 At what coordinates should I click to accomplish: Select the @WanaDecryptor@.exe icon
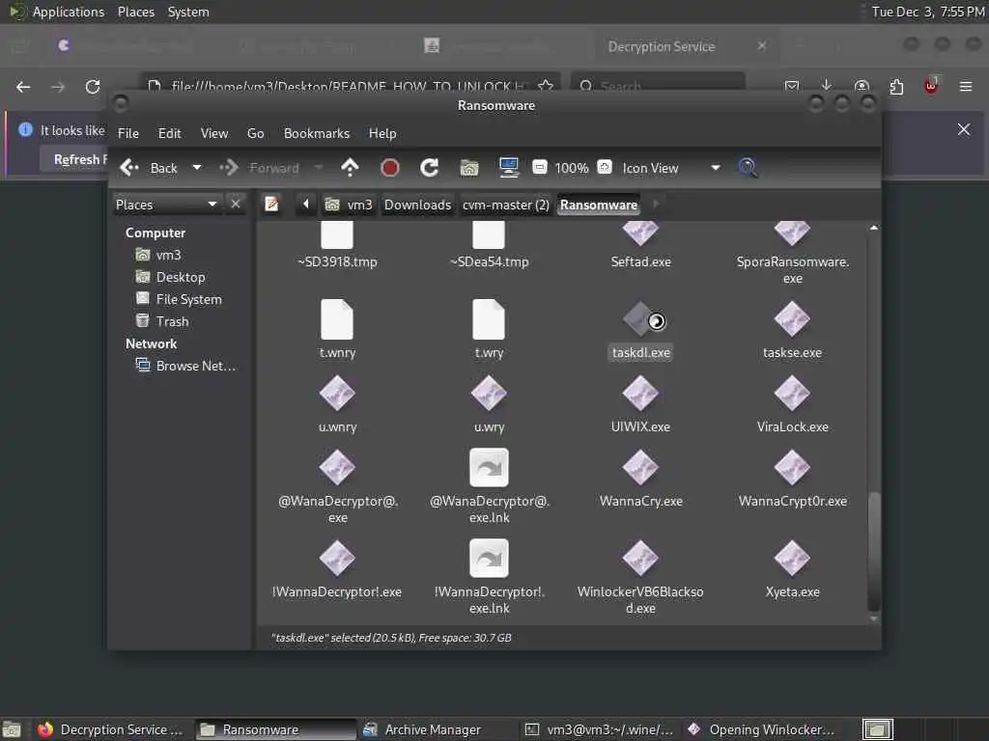[337, 468]
